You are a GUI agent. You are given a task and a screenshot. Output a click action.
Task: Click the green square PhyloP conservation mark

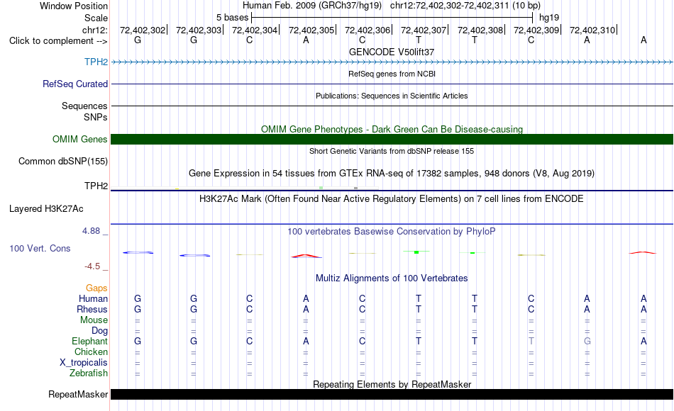click(x=416, y=252)
